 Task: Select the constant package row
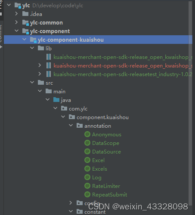coord(98,212)
